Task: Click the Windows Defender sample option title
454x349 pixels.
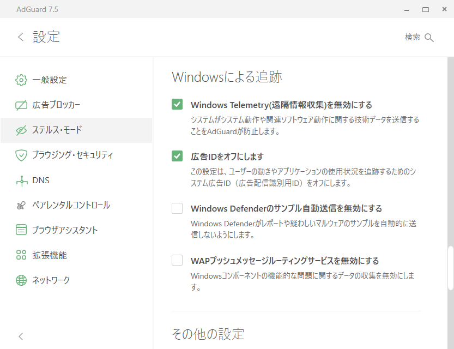Action: [x=286, y=208]
